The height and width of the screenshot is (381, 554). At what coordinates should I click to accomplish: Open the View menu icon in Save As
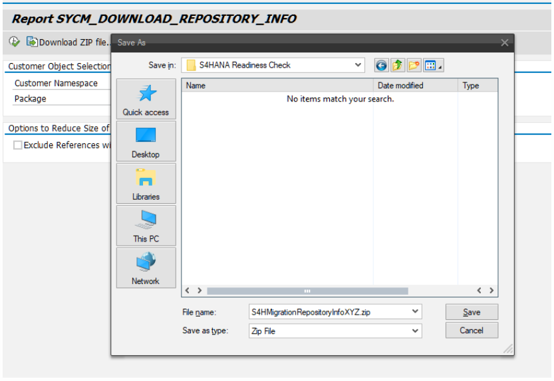coord(433,66)
